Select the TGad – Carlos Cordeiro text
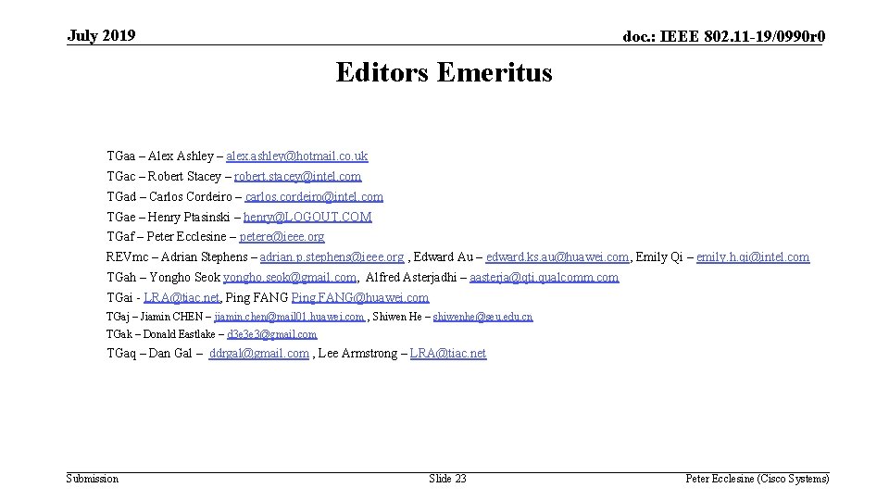This screenshot has height=500, width=889. (x=169, y=196)
